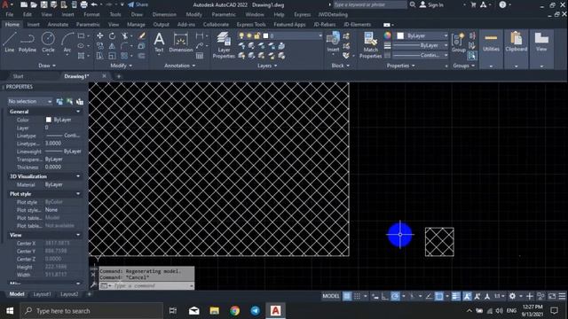The width and height of the screenshot is (568, 319).
Task: Click the MODEL status bar button
Action: (x=331, y=296)
